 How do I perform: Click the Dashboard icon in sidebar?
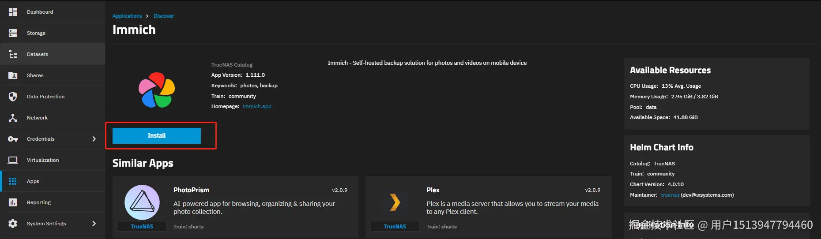13,12
